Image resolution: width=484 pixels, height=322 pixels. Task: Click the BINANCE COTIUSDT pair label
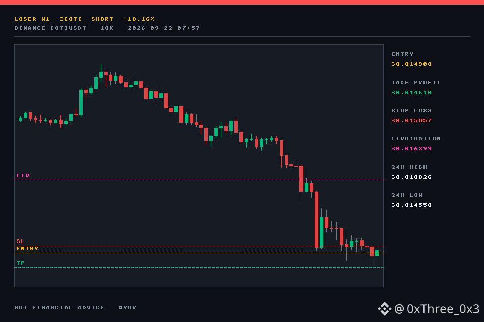[x=50, y=28]
